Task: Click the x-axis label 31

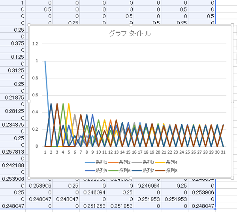Action: click(x=223, y=152)
